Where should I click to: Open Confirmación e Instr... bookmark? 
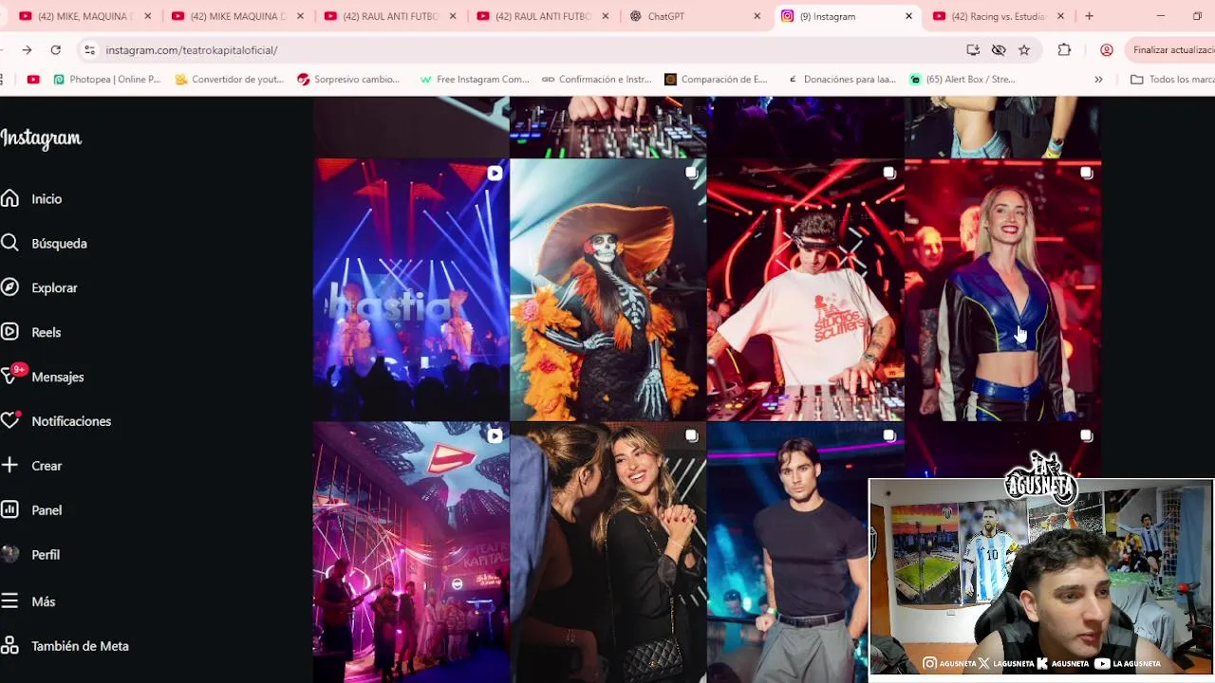pyautogui.click(x=597, y=80)
